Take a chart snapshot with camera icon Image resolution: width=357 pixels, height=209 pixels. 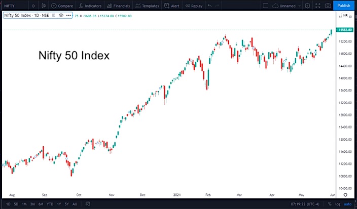(x=328, y=6)
